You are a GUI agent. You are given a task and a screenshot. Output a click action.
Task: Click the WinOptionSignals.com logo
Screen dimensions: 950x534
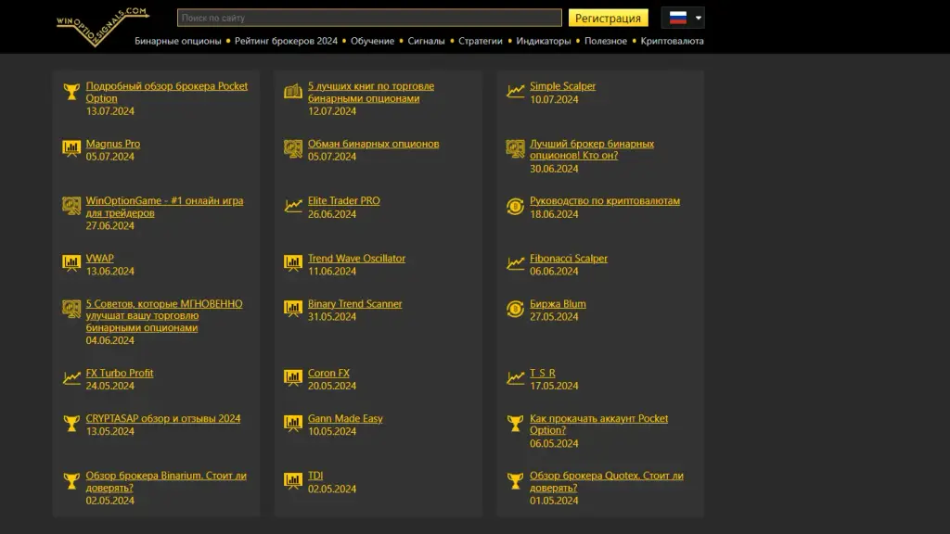click(x=102, y=27)
